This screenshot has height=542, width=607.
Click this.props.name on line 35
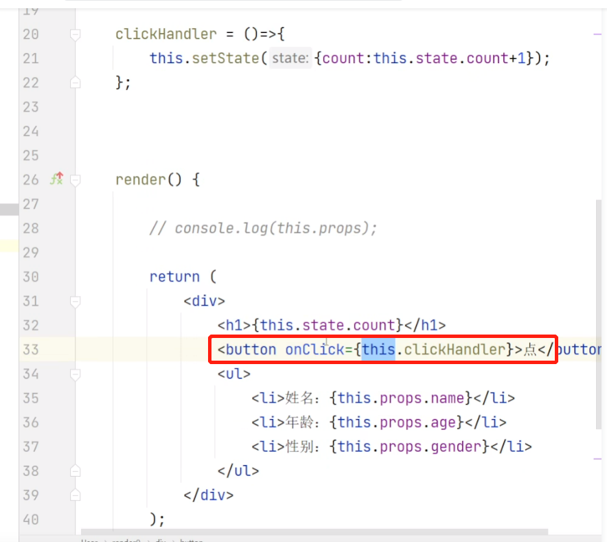point(401,398)
